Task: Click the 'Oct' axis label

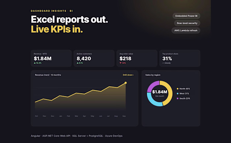Action: tap(36, 116)
